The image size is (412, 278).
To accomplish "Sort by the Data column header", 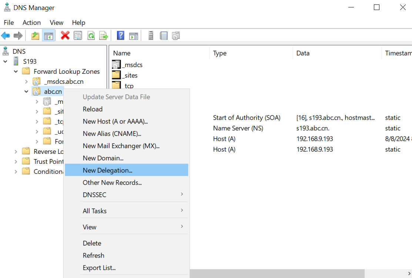I will point(337,53).
